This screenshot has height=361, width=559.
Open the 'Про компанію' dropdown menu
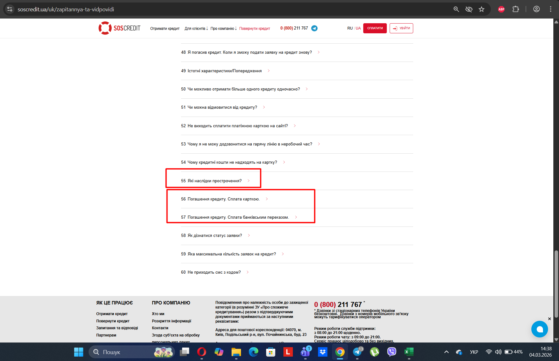pyautogui.click(x=224, y=29)
